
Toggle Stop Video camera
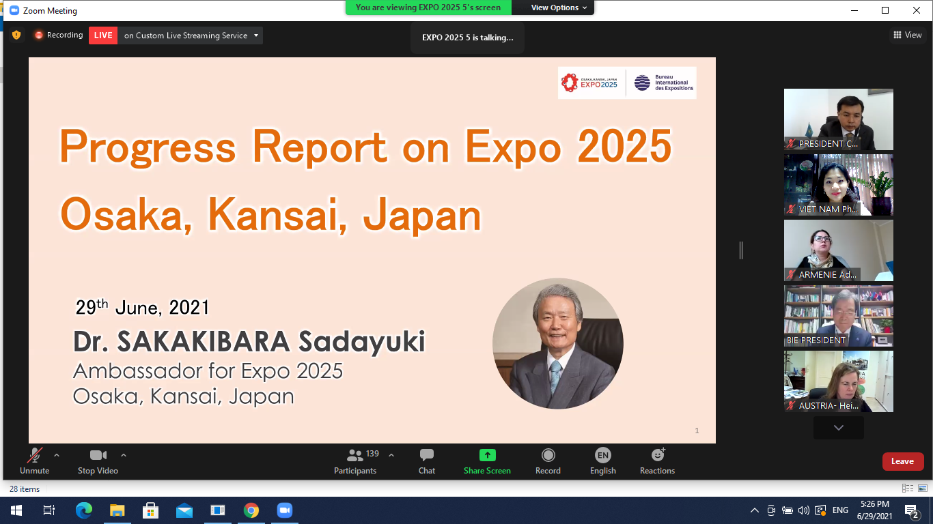[x=98, y=461]
